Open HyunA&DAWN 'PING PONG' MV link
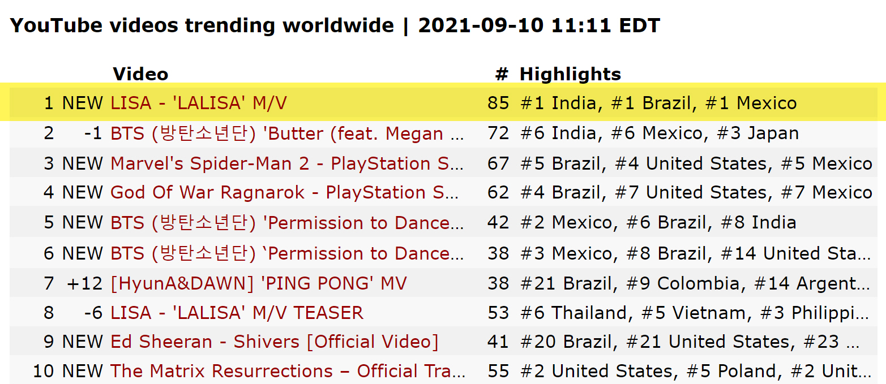 259,283
